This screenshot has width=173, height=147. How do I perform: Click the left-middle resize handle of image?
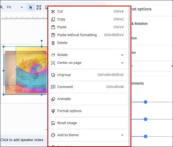[4, 71]
